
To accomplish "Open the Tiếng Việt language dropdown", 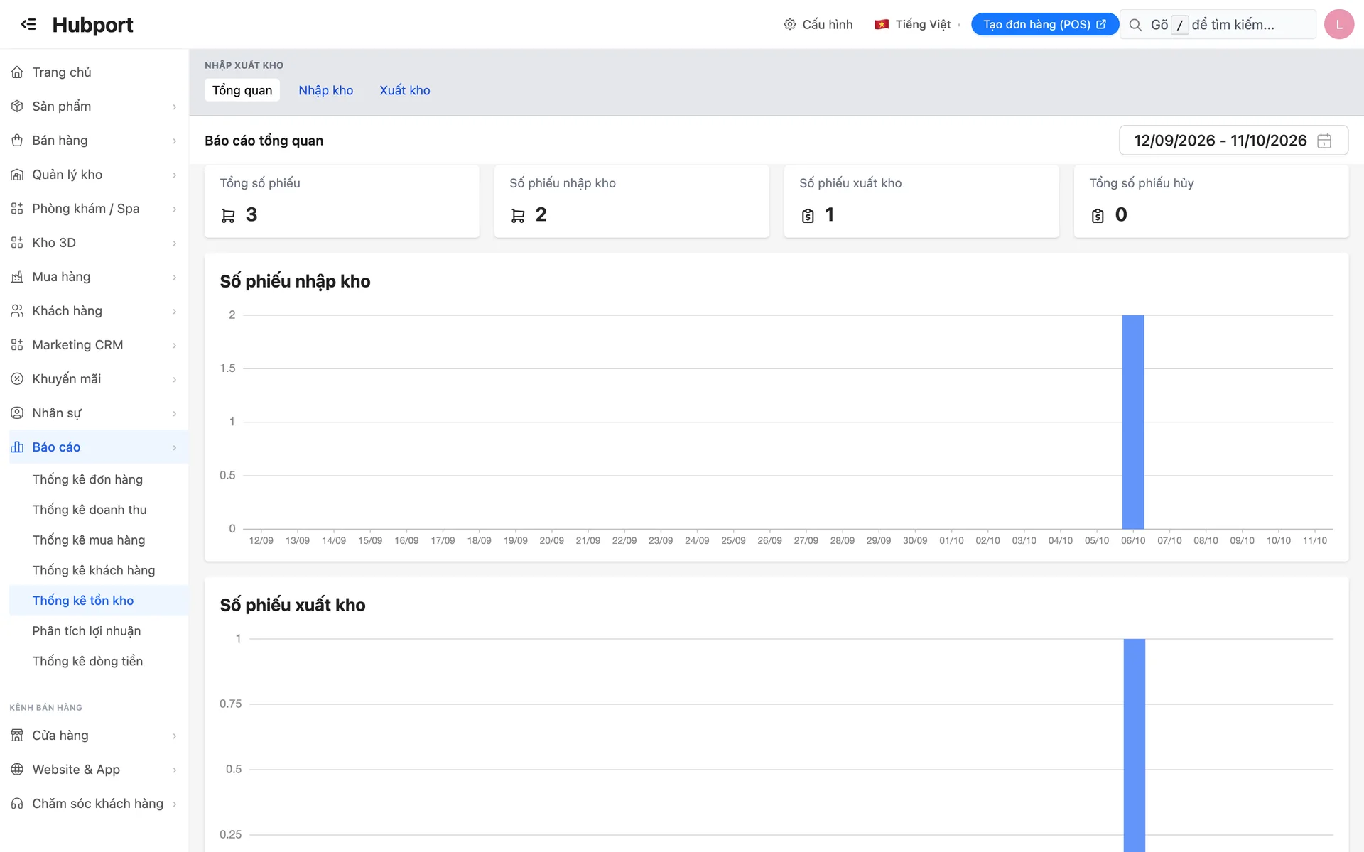I will tap(918, 25).
